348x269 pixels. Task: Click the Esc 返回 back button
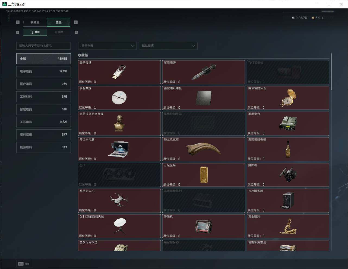(24, 264)
